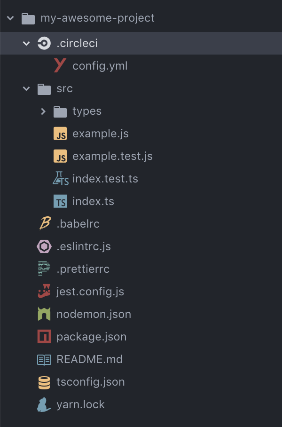The image size is (282, 427).
Task: Select the npm package icon beside package.json
Action: (44, 337)
